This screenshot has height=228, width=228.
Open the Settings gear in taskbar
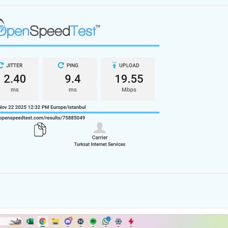[x=118, y=221]
